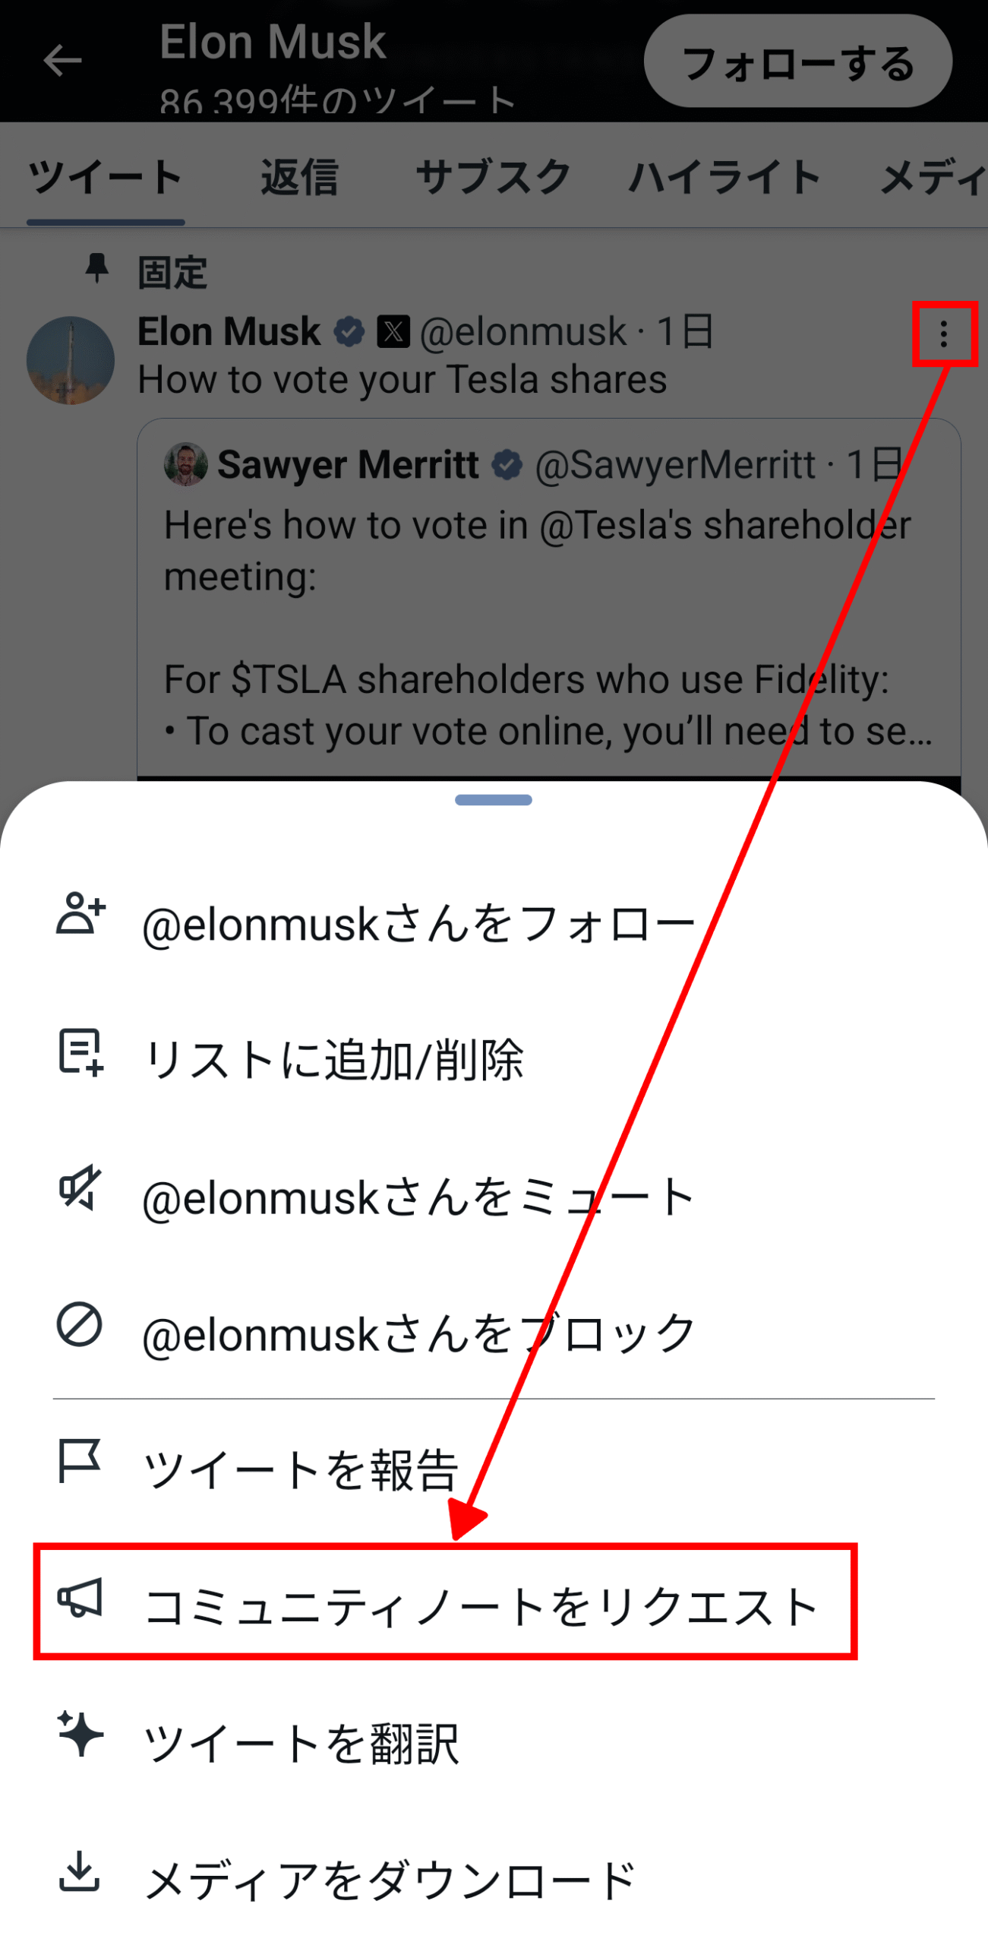
Task: Select ツイートを翻訳 from the menu
Action: (x=301, y=1742)
